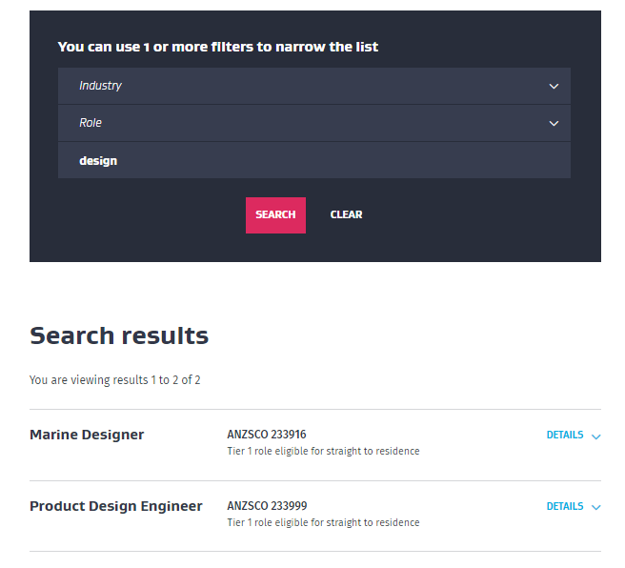Screen dimensions: 625x568
Task: Clear all filters with the Clear button
Action: click(346, 215)
